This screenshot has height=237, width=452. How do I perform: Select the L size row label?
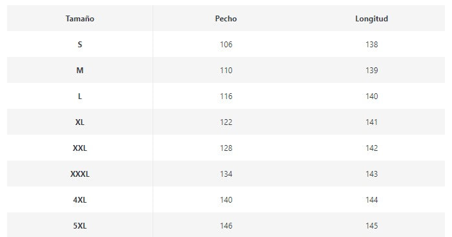click(x=80, y=96)
